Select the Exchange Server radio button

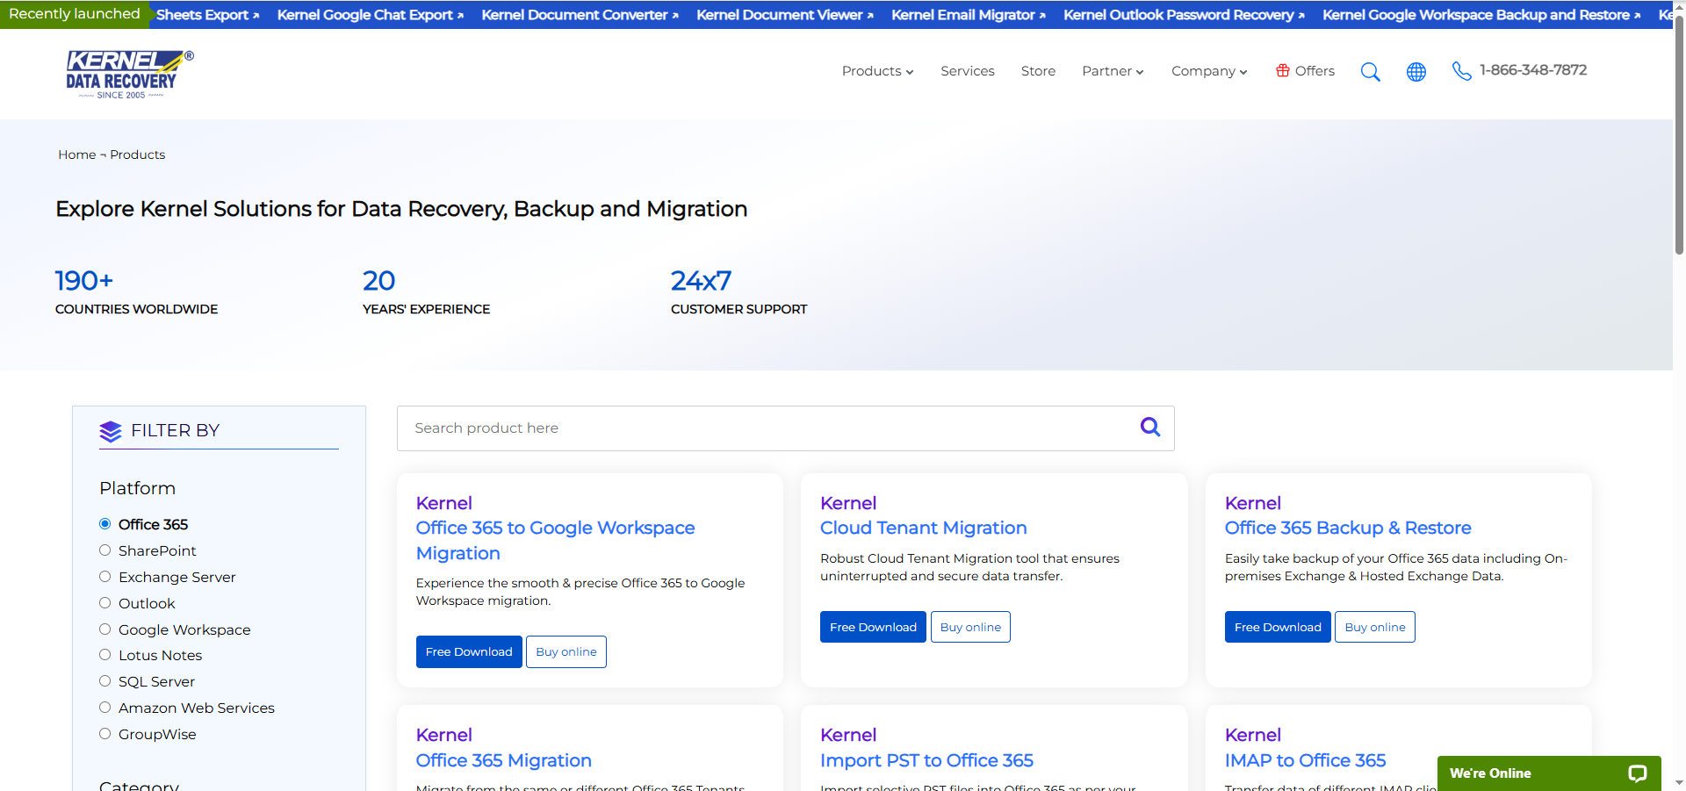coord(105,577)
